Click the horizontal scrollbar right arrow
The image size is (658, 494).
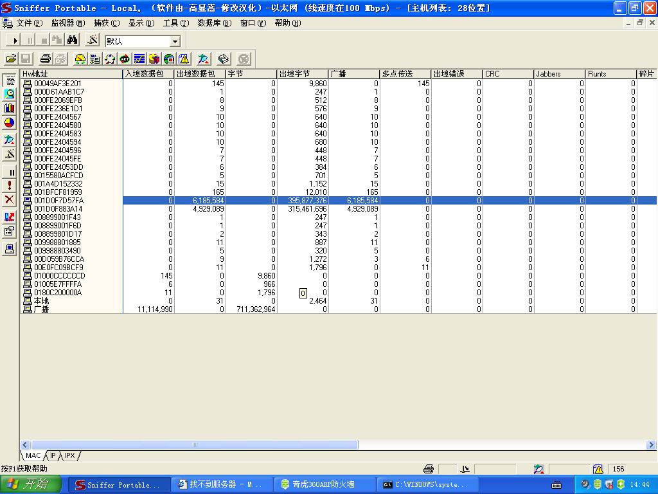coord(651,444)
